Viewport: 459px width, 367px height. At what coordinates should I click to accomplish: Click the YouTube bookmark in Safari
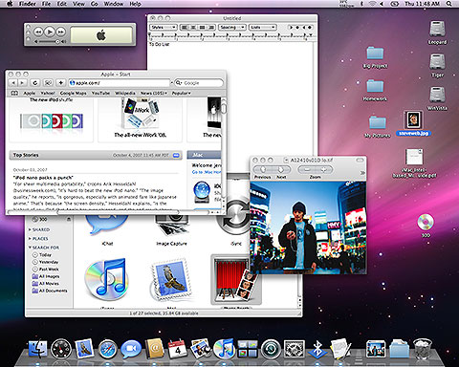tap(100, 93)
